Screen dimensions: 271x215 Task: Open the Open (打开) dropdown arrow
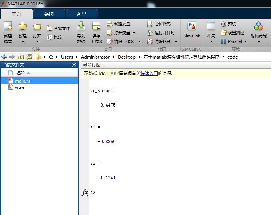37,41
